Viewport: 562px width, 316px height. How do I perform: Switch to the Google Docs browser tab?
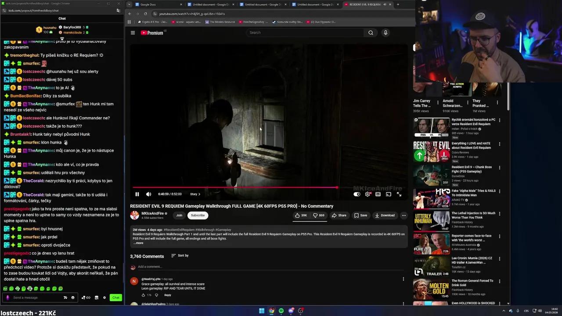158,4
